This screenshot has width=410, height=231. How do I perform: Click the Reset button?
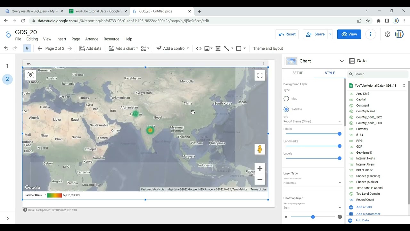coord(287,34)
